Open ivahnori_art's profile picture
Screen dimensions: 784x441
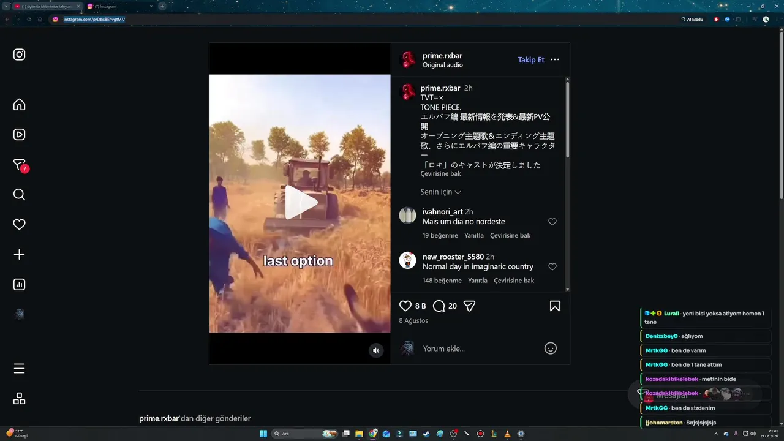[407, 216]
